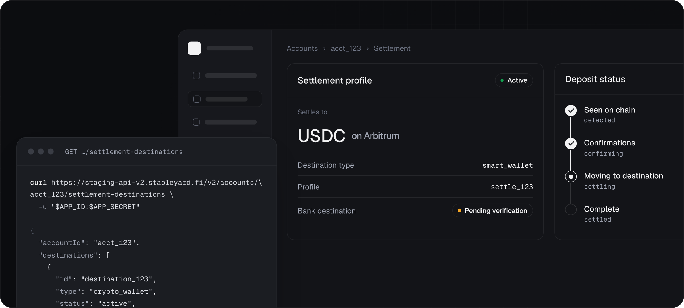Click the confirming status text
Viewport: 684px width, 308px height.
(x=604, y=153)
